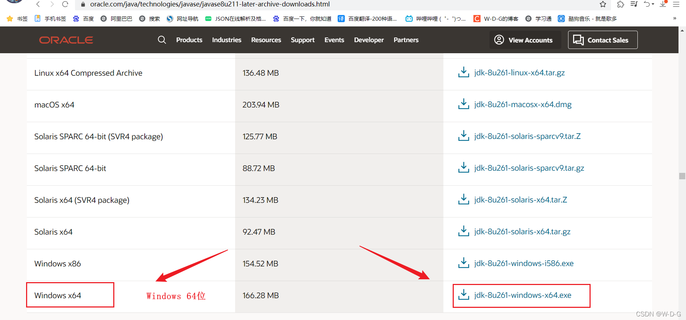Download jdk-8u261-solaris-sparcv9.tar.Z link
The image size is (686, 320).
pyautogui.click(x=527, y=136)
